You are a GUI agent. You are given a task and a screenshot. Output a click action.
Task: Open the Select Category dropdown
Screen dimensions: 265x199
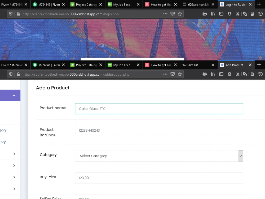tap(159, 156)
